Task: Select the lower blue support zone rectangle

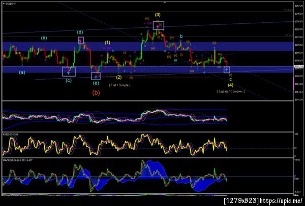Action: [148, 70]
